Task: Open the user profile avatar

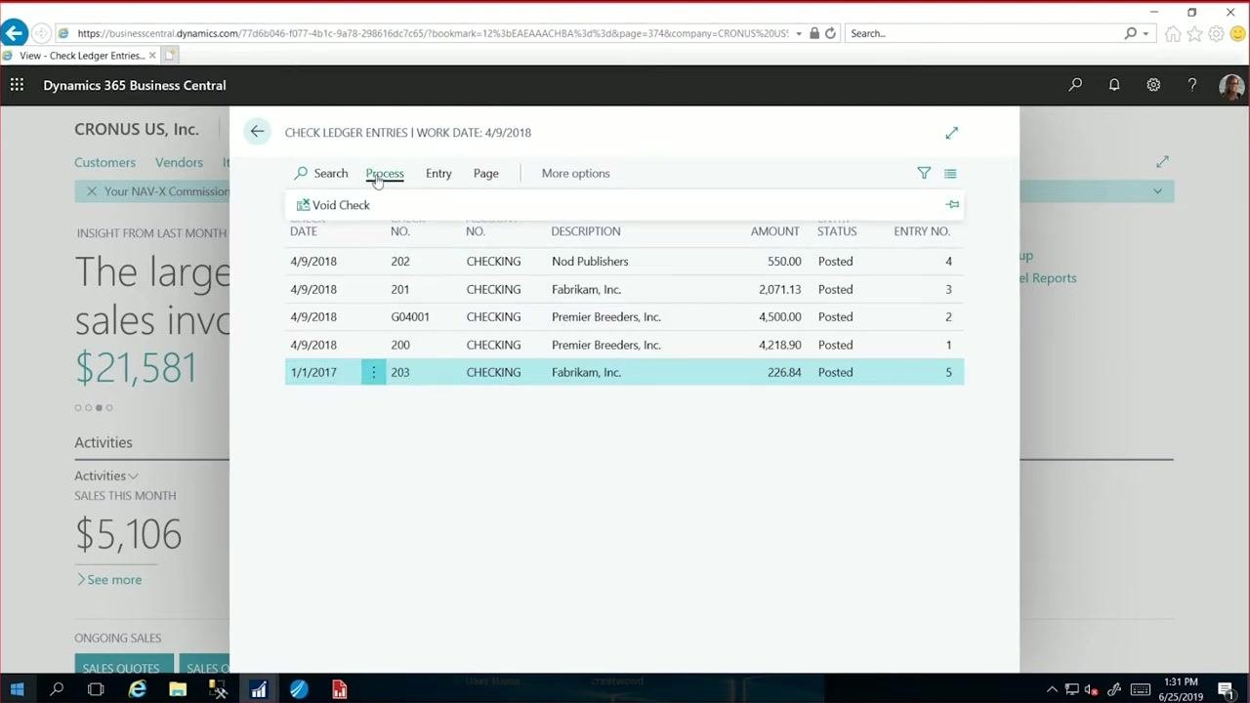Action: click(1231, 86)
